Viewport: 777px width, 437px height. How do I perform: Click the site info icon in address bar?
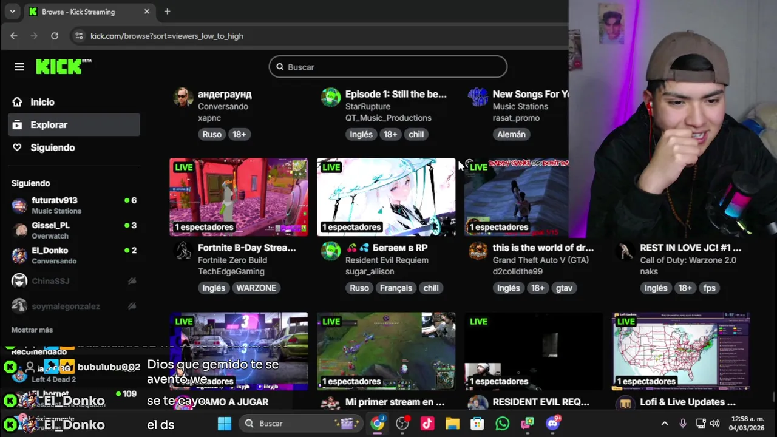78,36
